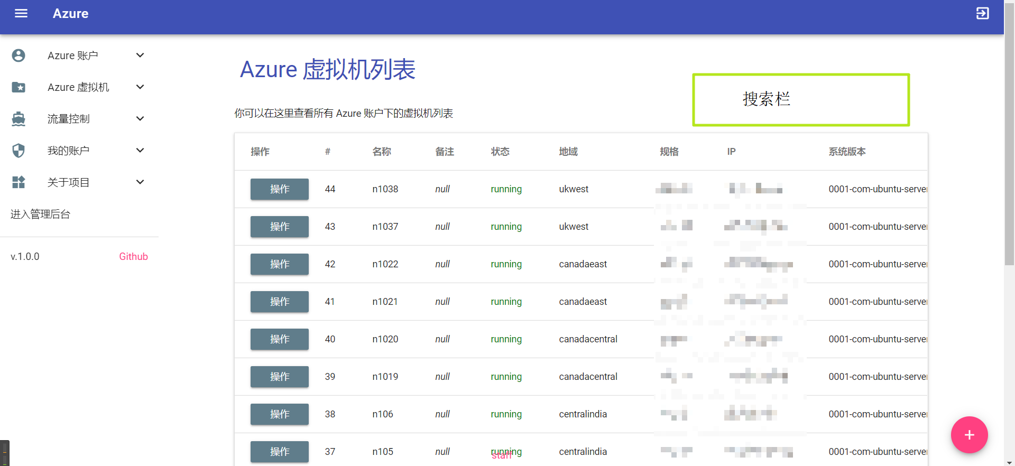The height and width of the screenshot is (466, 1015).
Task: Click the running status of n1020
Action: (x=506, y=339)
